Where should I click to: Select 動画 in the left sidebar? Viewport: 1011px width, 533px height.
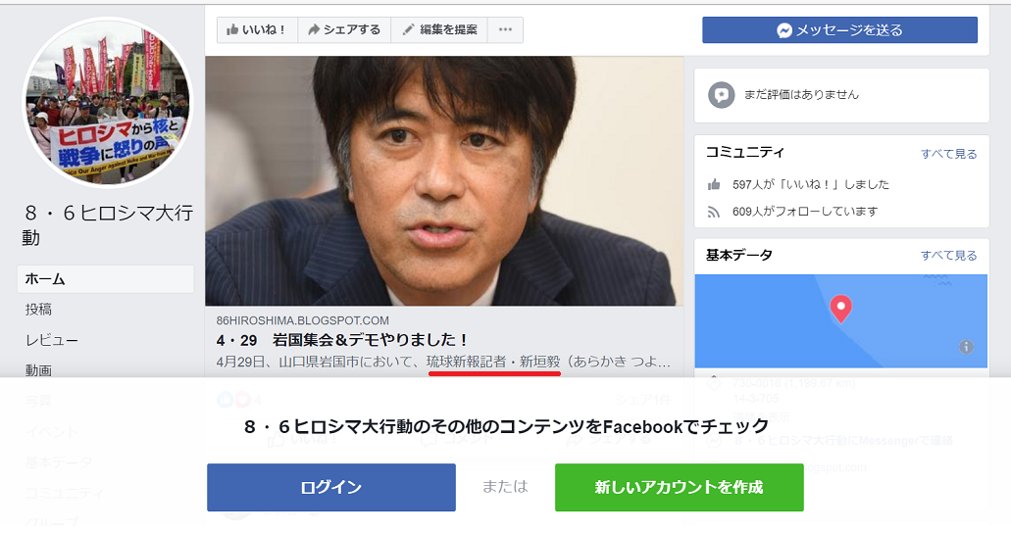coord(38,370)
